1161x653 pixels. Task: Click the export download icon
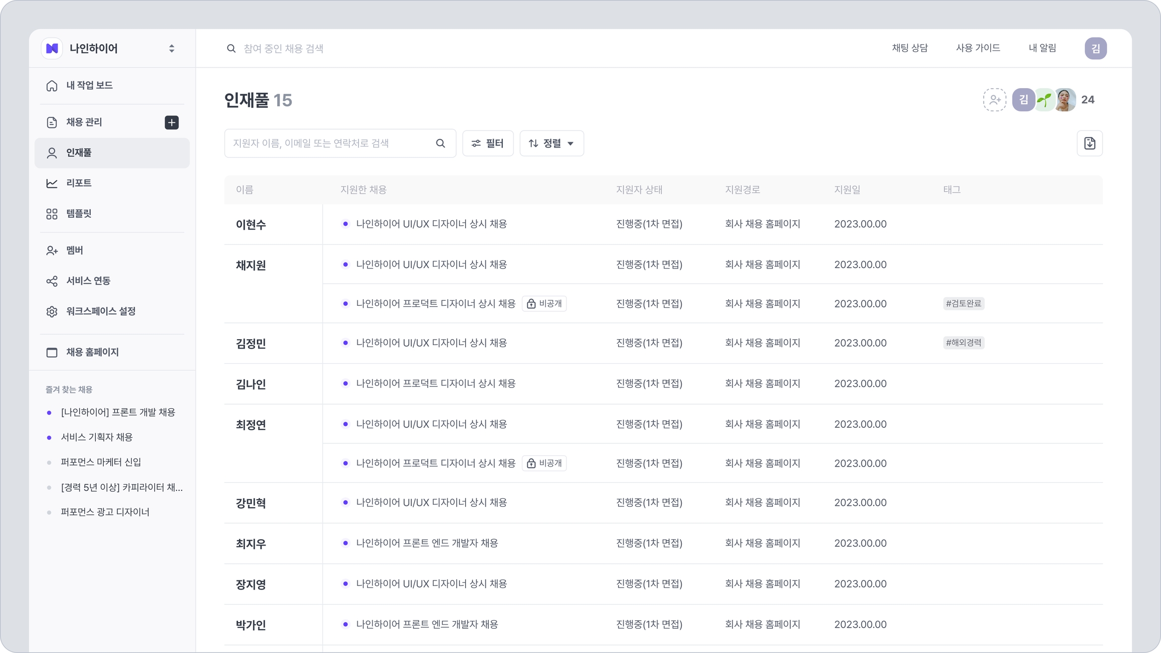pyautogui.click(x=1089, y=144)
